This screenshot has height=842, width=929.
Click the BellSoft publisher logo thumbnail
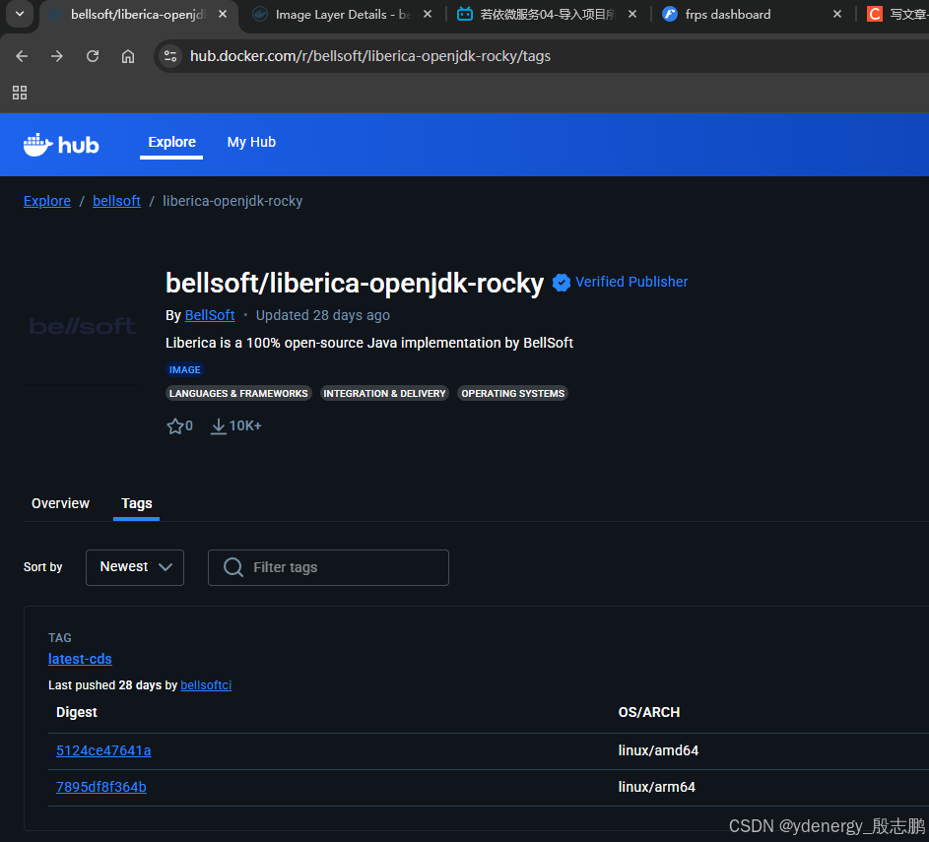(83, 326)
